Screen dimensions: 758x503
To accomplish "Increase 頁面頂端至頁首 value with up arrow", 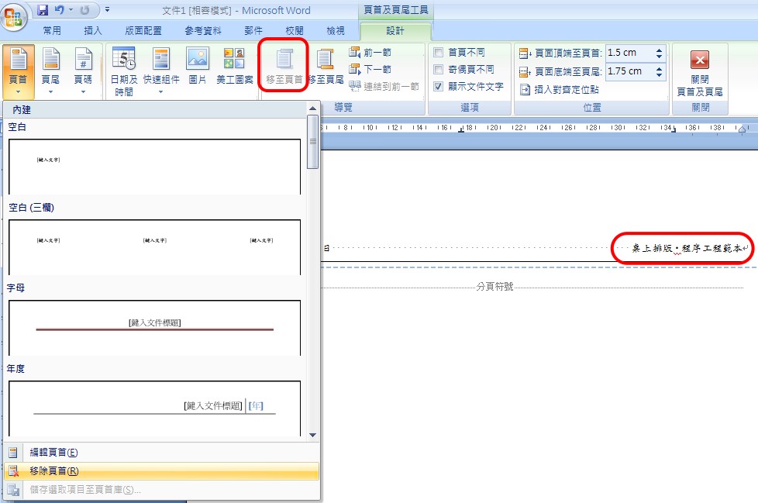I will pos(660,50).
